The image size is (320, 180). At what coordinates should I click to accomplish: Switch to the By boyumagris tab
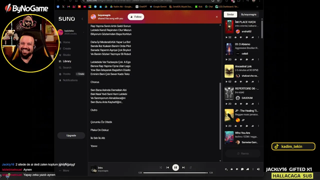pyautogui.click(x=248, y=14)
